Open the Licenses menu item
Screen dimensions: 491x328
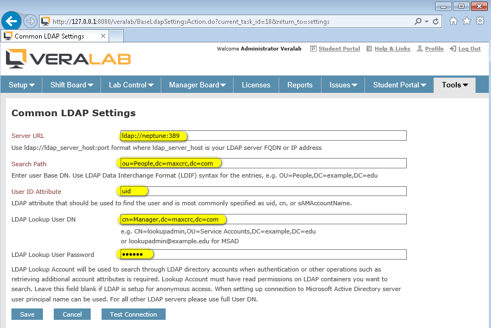click(x=256, y=85)
